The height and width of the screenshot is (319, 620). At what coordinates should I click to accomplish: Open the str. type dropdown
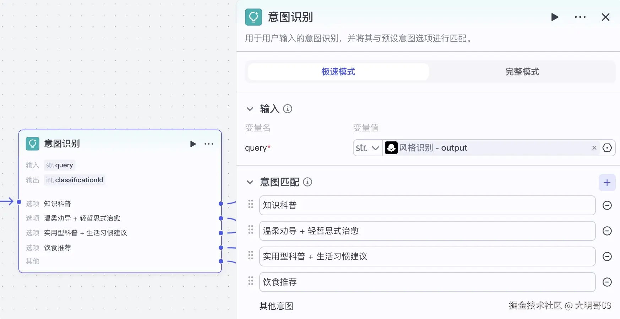click(x=368, y=148)
